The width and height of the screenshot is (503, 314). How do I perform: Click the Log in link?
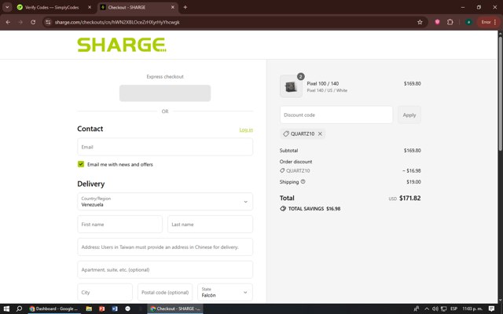(246, 130)
